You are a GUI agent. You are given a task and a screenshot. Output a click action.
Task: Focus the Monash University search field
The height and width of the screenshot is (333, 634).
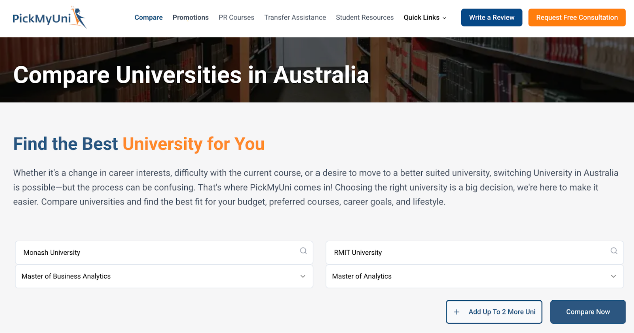155,253
